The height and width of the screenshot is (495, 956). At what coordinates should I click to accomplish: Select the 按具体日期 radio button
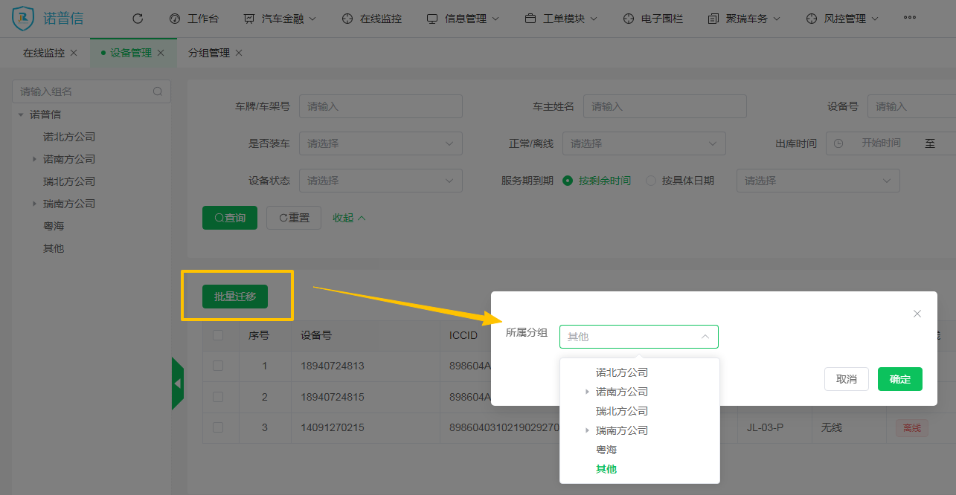click(651, 181)
